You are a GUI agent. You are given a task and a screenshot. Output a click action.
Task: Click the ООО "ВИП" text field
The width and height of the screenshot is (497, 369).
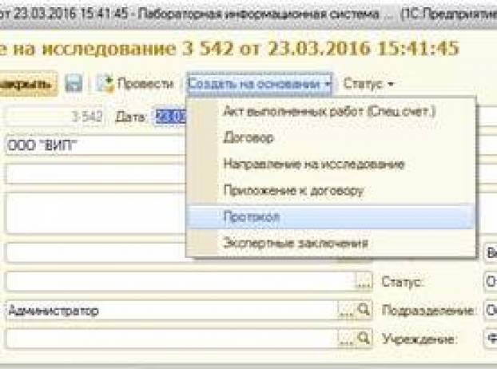click(x=96, y=145)
